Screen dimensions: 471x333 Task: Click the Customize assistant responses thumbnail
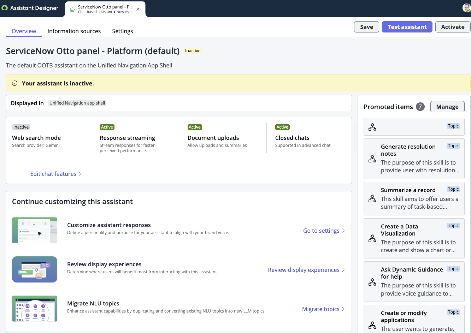tap(35, 230)
